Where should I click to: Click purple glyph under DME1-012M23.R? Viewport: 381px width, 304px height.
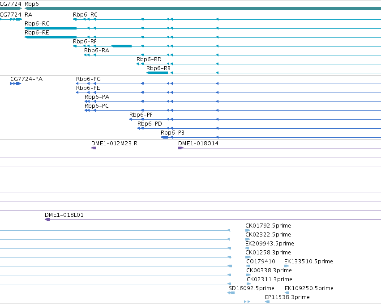(x=94, y=148)
